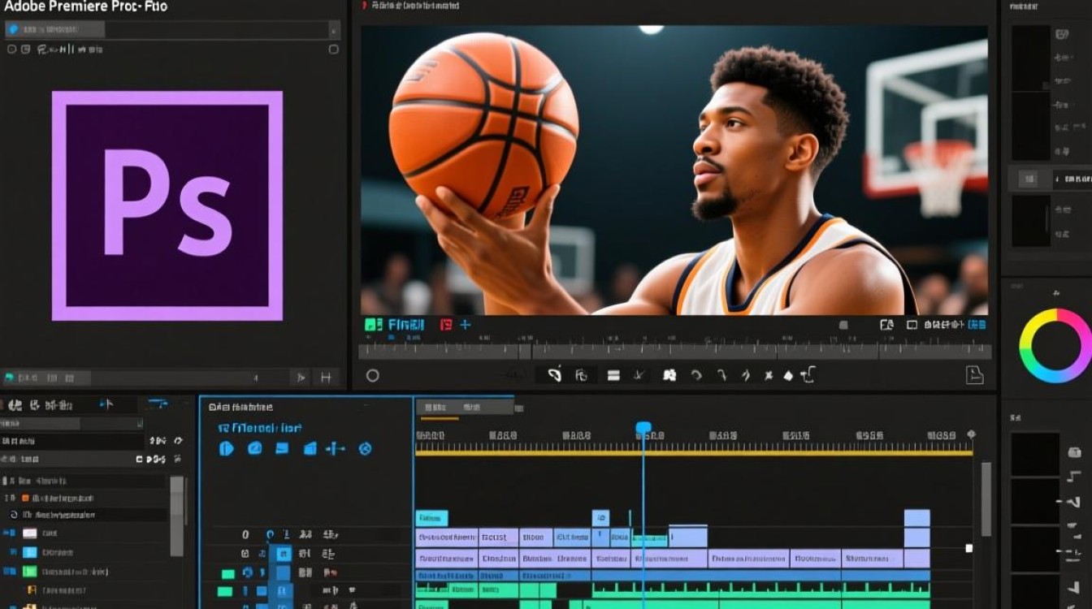The image size is (1092, 609).
Task: Toggle visibility beside the white thumbnail item
Action: pos(9,533)
